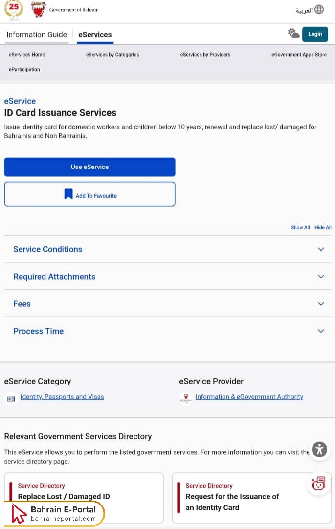This screenshot has width=335, height=529.
Task: Expand the Required Attachments section
Action: point(320,277)
